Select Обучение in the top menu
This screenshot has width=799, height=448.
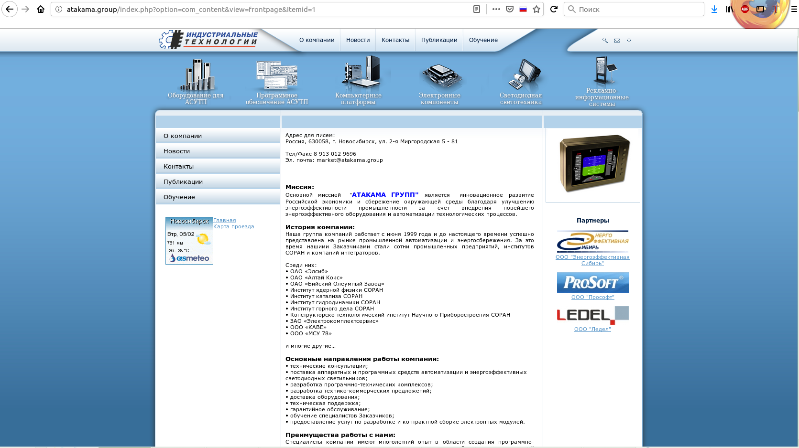pos(483,40)
